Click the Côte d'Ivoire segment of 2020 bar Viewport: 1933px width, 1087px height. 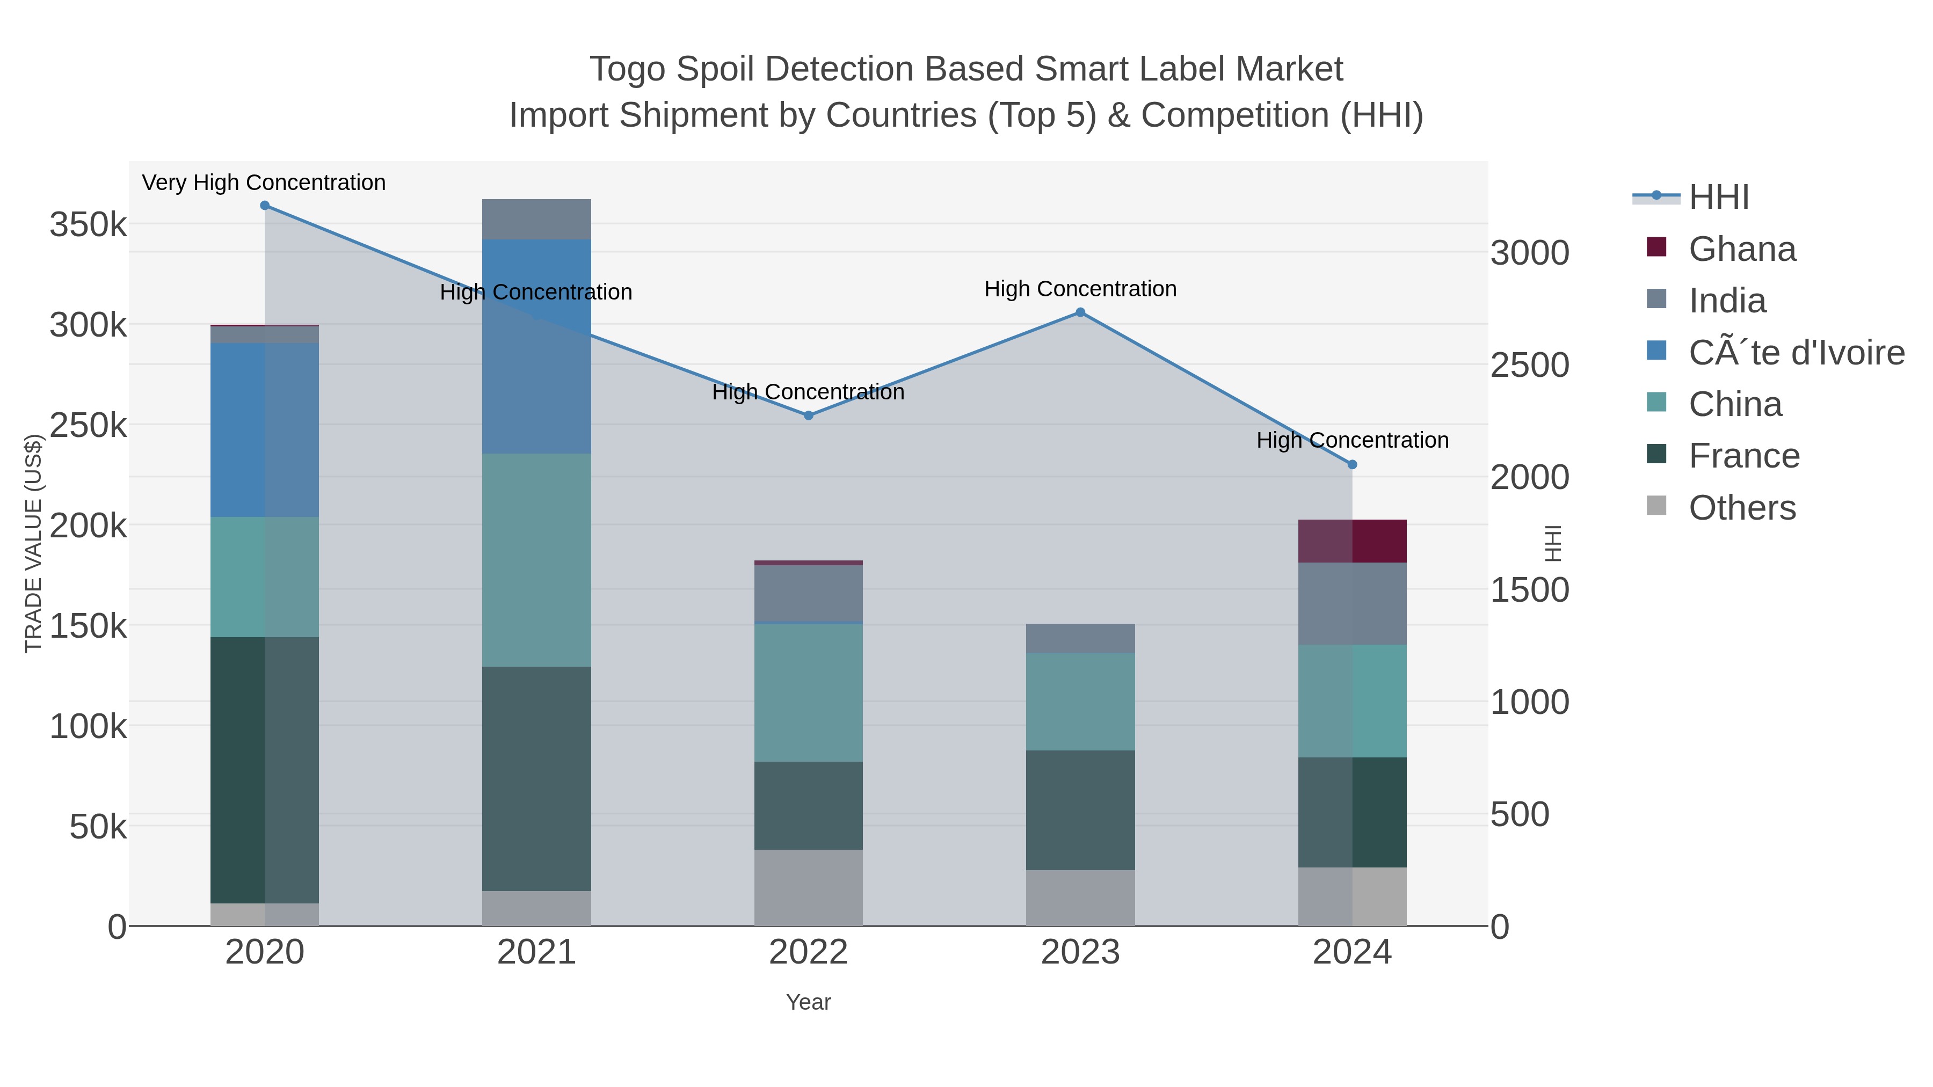(x=264, y=430)
